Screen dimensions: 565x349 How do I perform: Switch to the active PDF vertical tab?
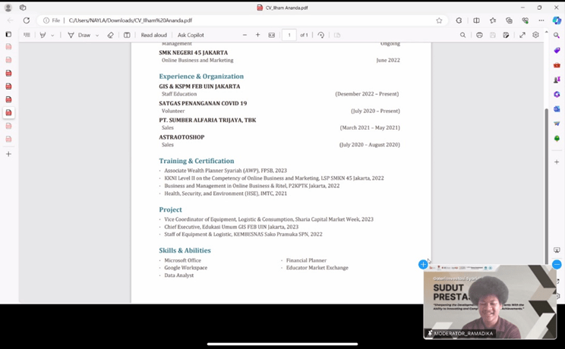coord(8,112)
